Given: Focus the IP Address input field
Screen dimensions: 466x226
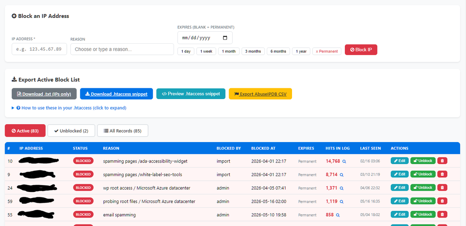Looking at the screenshot, I should click(x=39, y=49).
